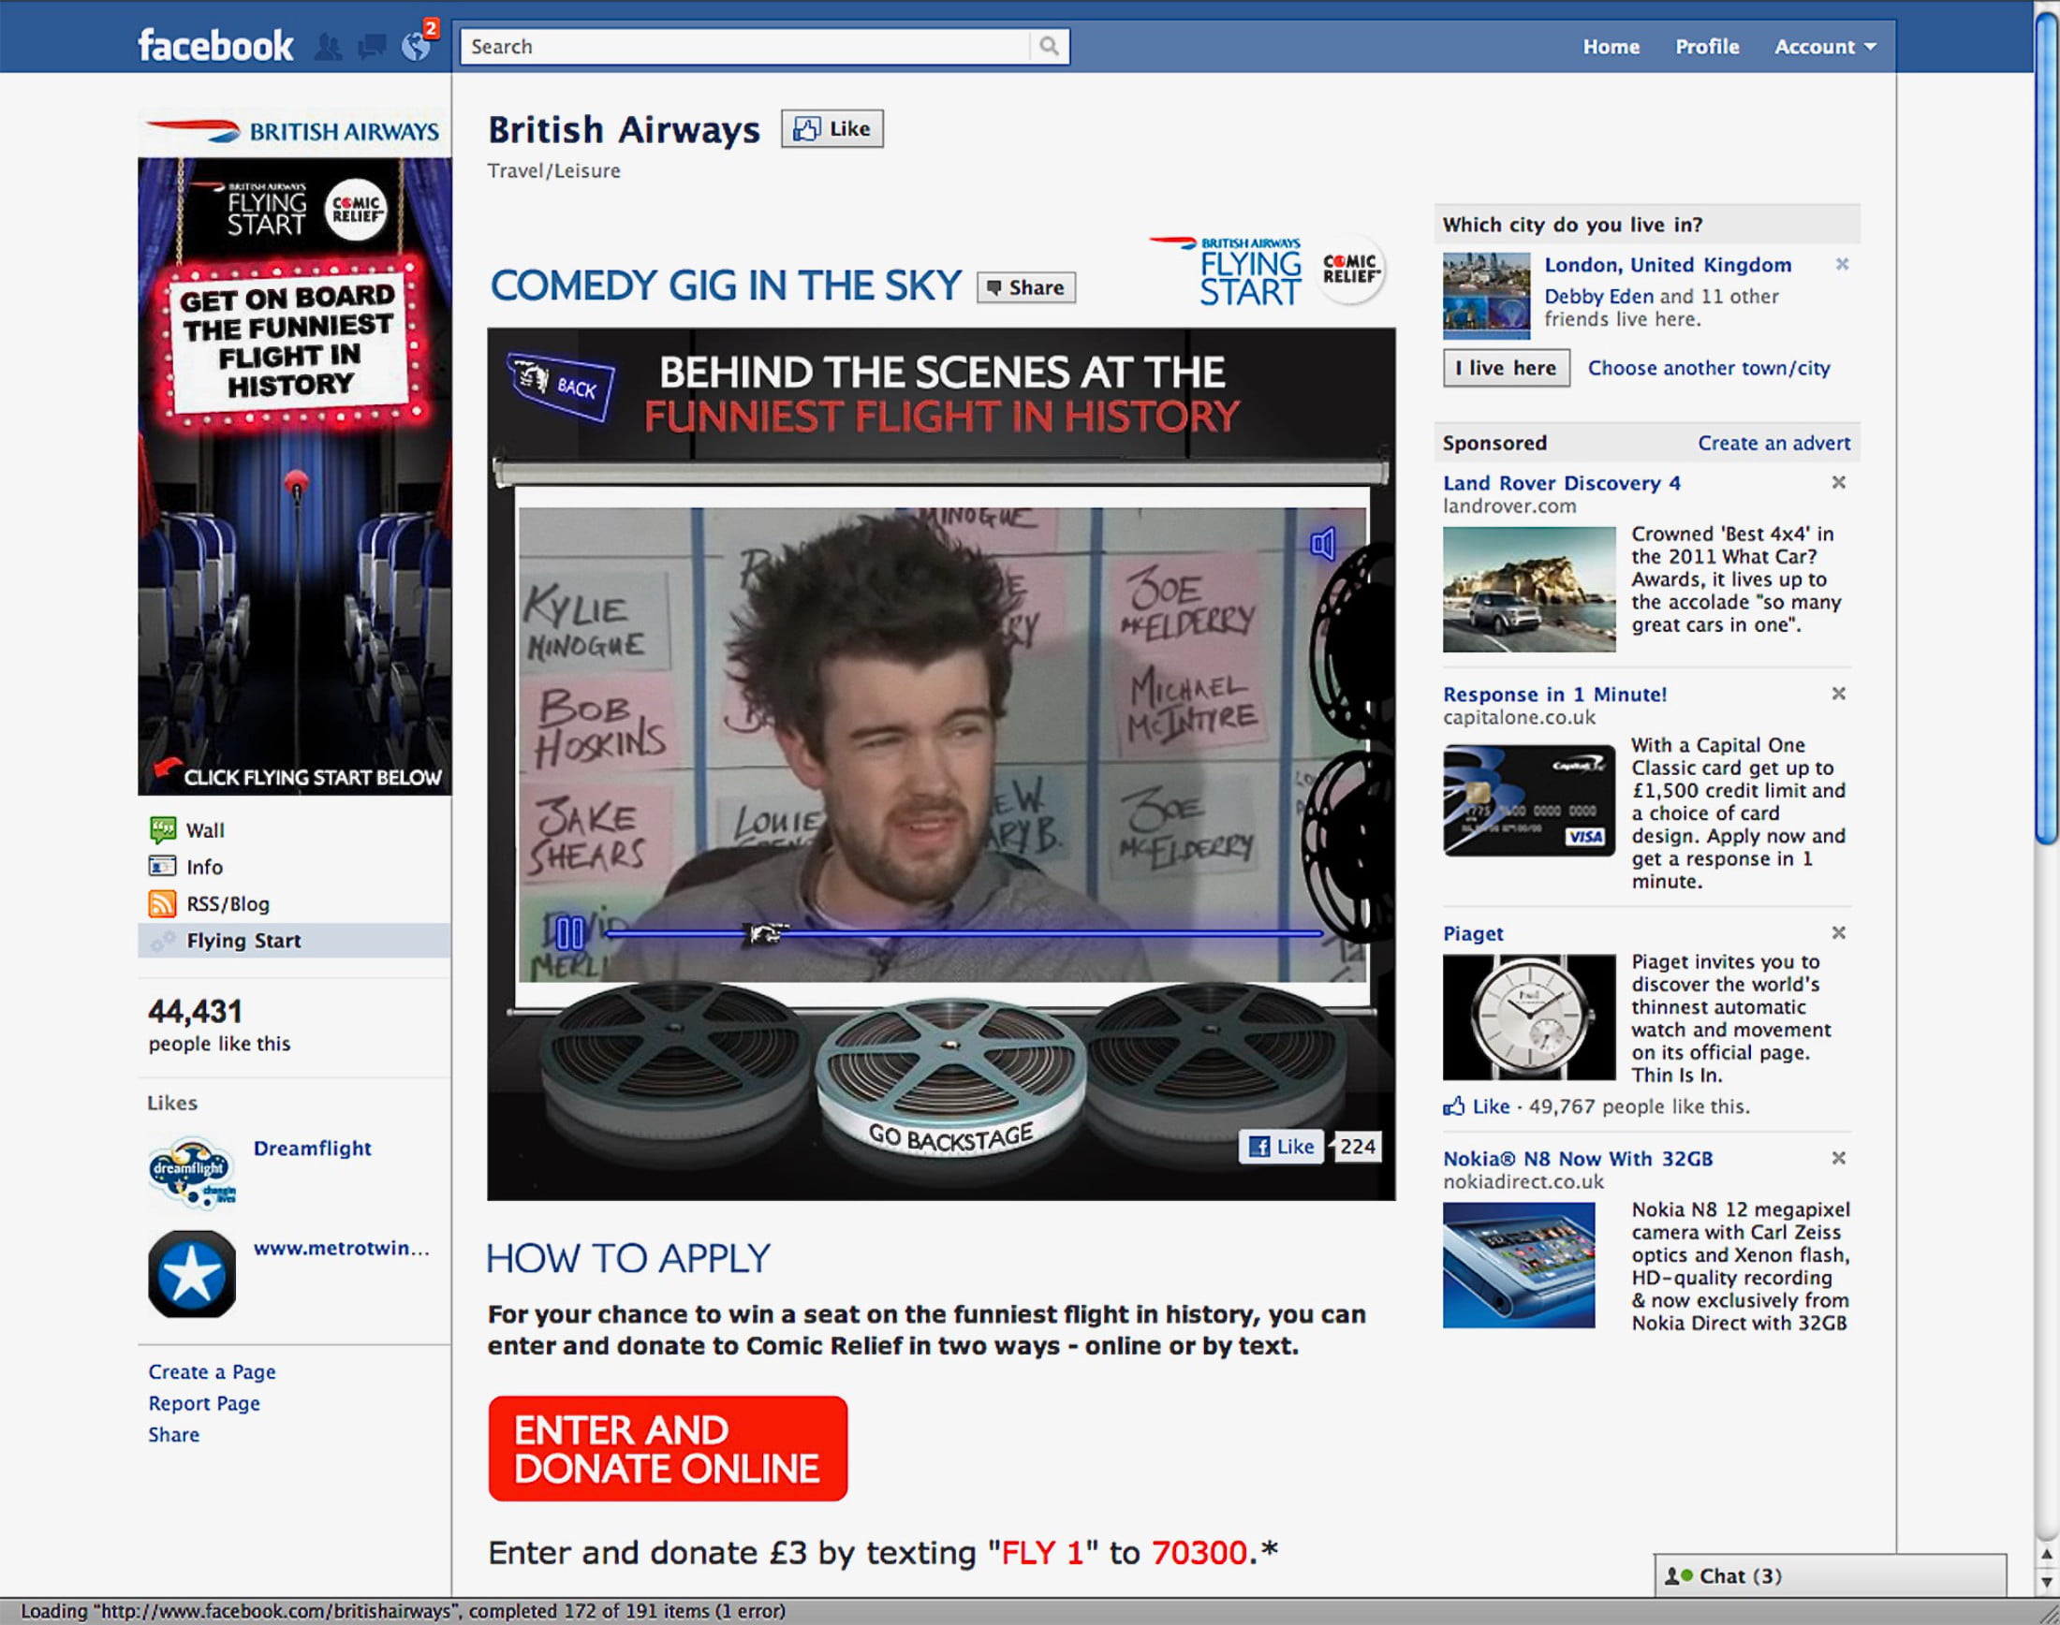Close the London city suggestion
The width and height of the screenshot is (2060, 1625).
coord(1842,265)
